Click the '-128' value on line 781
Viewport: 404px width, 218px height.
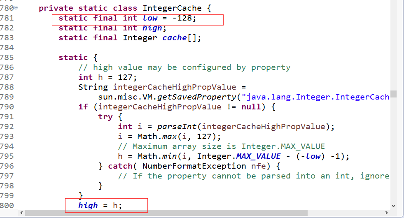(x=182, y=18)
